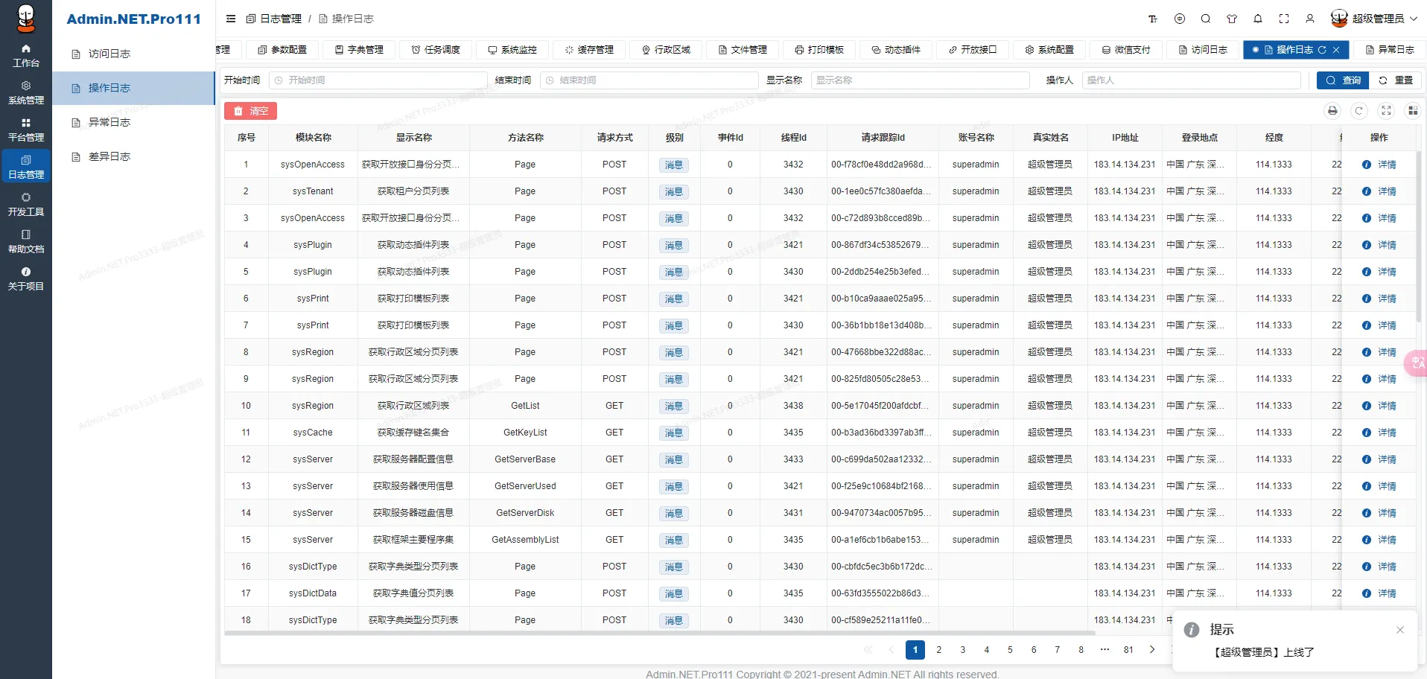Switch language using the 中 icon
This screenshot has height=679, width=1427.
click(x=1180, y=19)
